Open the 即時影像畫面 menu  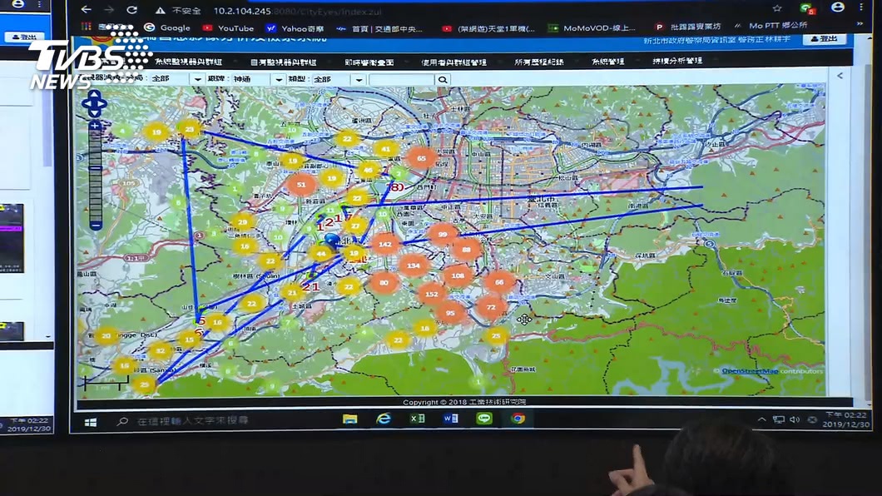369,62
